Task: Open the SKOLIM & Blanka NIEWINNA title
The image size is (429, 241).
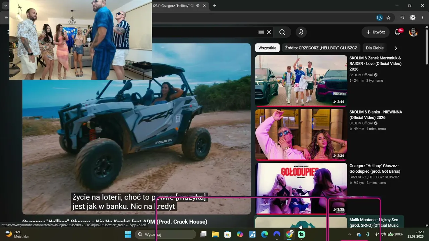Action: (376, 115)
